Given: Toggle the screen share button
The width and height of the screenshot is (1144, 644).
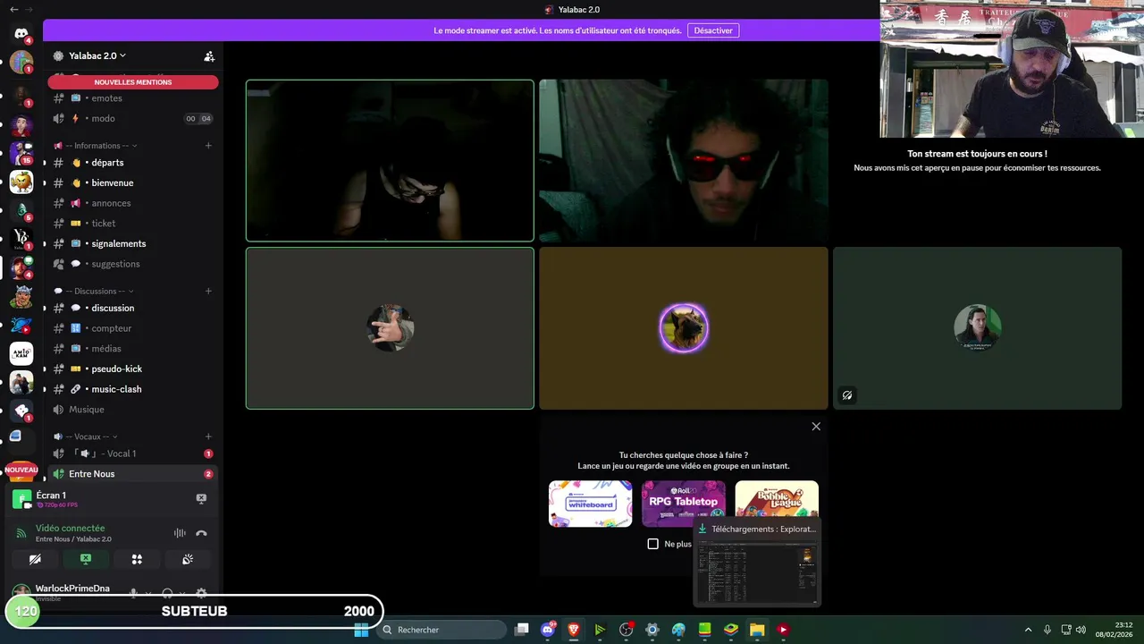Looking at the screenshot, I should point(86,559).
